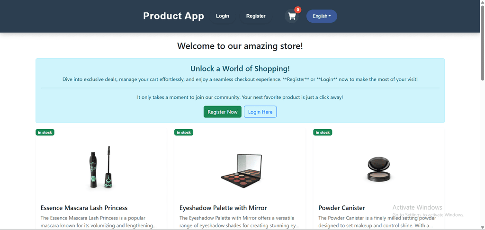Click in stock badge on powder card
485x230 pixels.
(x=323, y=133)
